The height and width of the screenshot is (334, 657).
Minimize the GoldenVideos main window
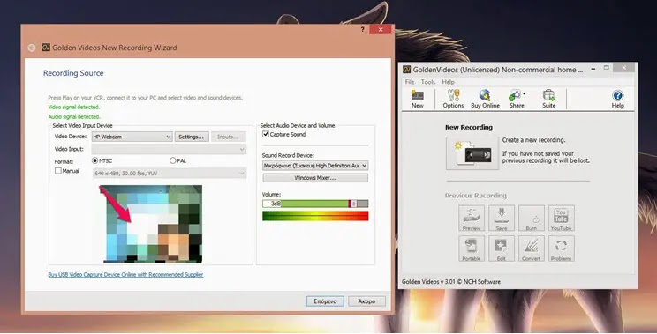(593, 68)
